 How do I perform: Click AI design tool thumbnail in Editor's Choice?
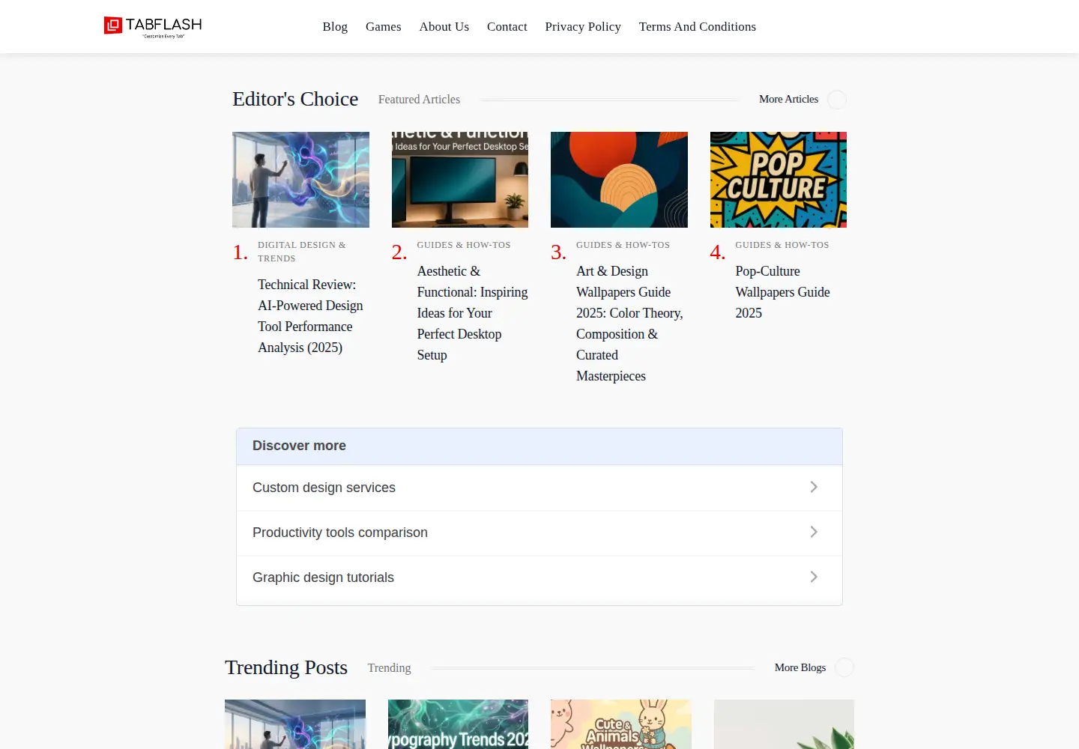coord(300,180)
